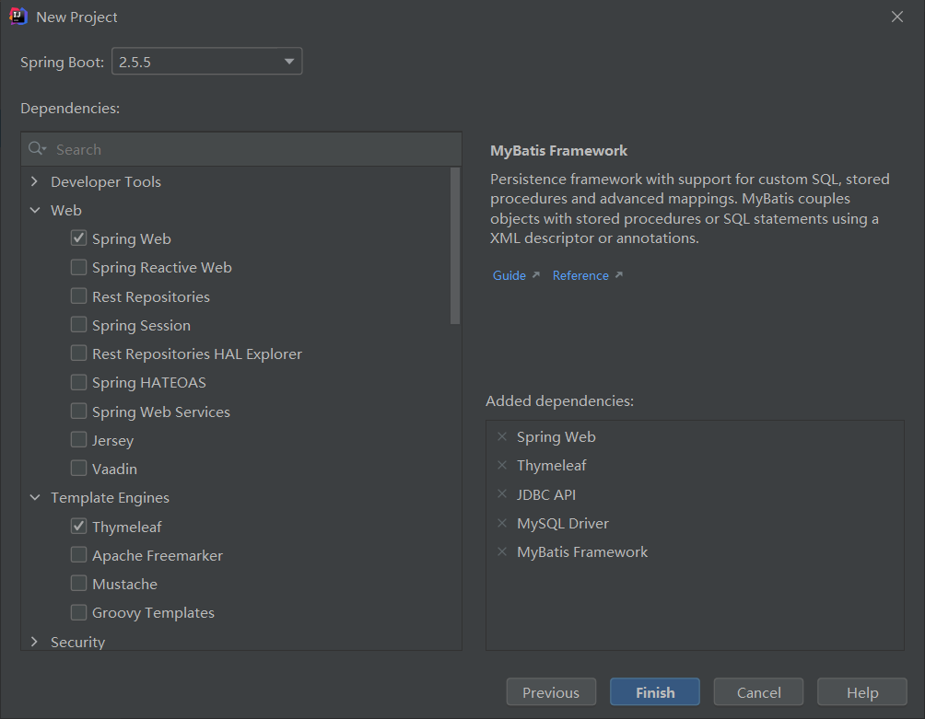Check the Vaadin checkbox
This screenshot has width=925, height=719.
pos(78,468)
